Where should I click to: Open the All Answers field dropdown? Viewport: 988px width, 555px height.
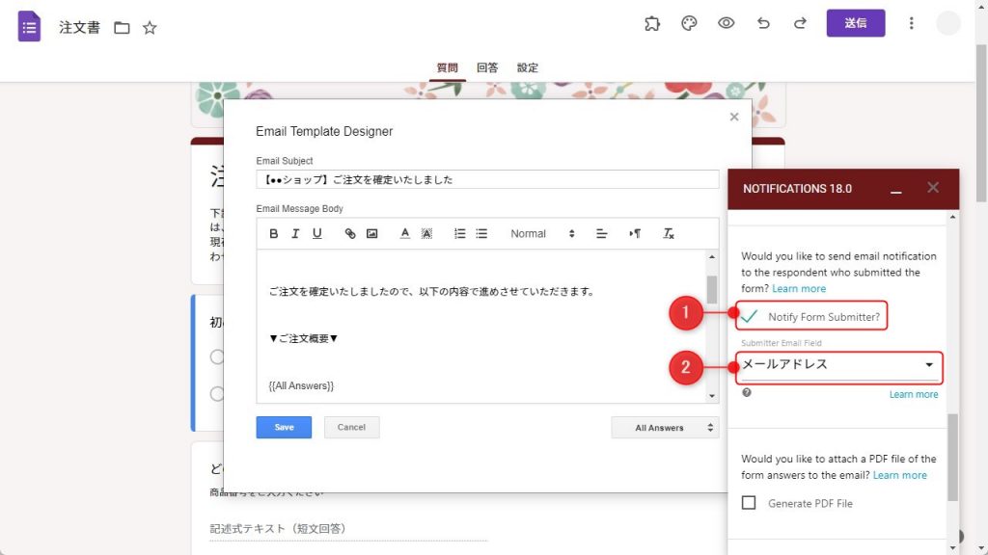click(665, 428)
